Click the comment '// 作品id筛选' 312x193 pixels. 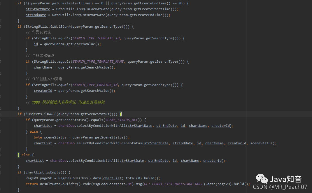pos(38,32)
